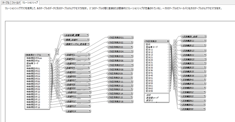Image resolution: width=235 pixels, height=122 pixels.
Task: Click the arrow icon beside 日別集計99
Action: 182,109
